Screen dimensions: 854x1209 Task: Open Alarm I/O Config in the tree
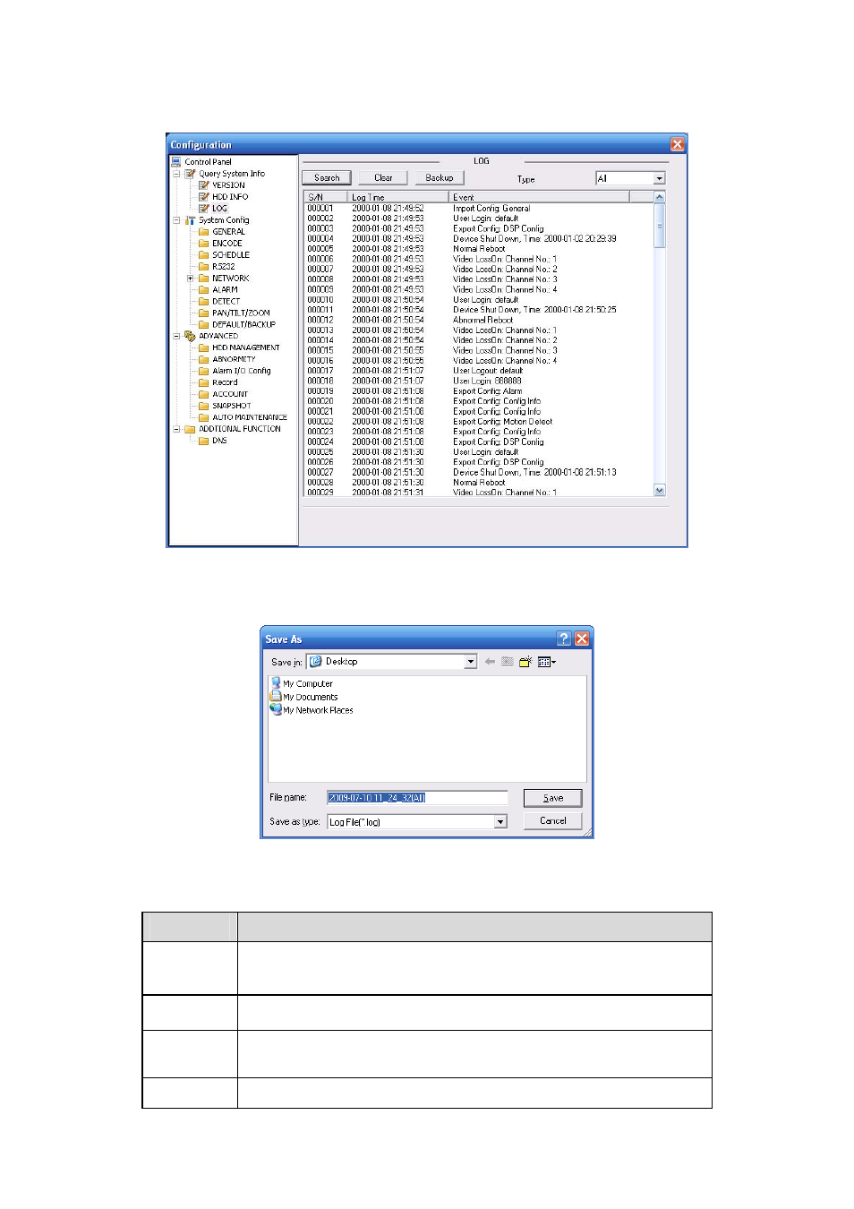[242, 372]
